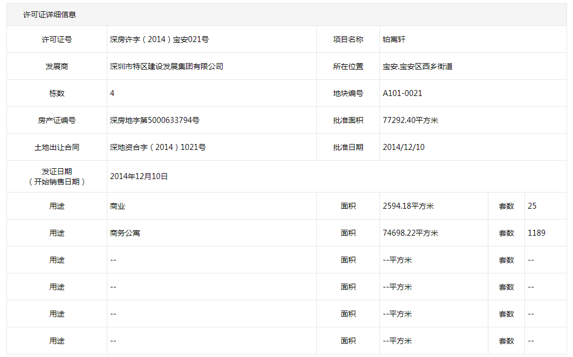Click the 批准面积 label
This screenshot has width=573, height=357.
(348, 120)
